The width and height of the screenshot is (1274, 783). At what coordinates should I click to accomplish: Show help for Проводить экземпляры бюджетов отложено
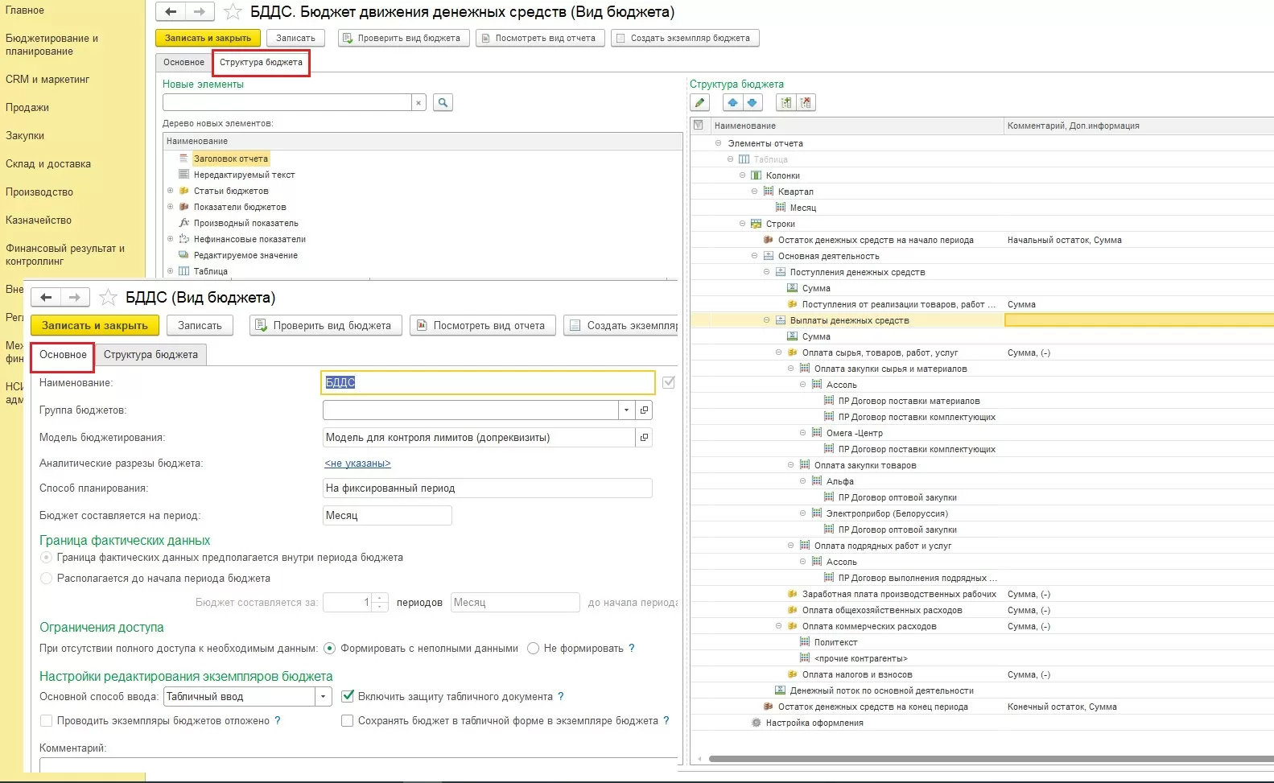[x=278, y=721]
